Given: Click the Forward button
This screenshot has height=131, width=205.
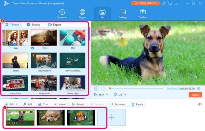Looking at the screenshot, I should point(97,104).
